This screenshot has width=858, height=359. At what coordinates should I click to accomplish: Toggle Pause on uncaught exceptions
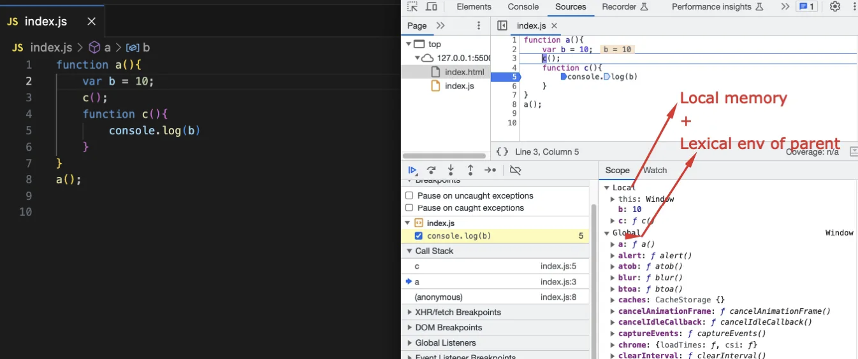coord(409,195)
